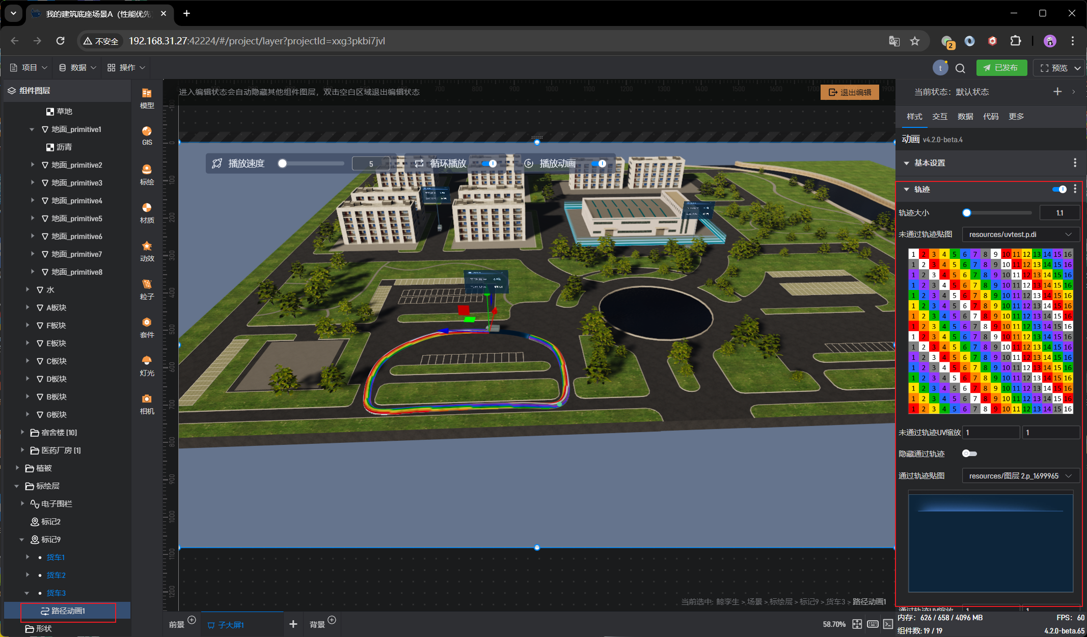
Task: Select the 相机 camera component icon
Action: [x=147, y=404]
